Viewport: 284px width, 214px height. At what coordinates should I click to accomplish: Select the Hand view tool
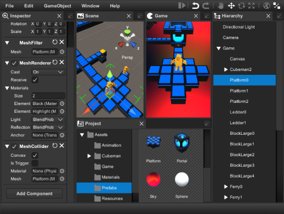[x=221, y=6]
